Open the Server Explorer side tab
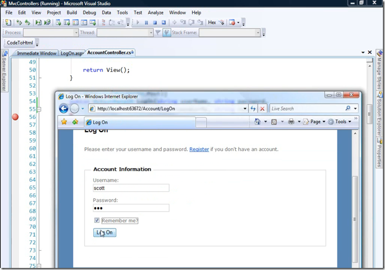 coord(4,71)
